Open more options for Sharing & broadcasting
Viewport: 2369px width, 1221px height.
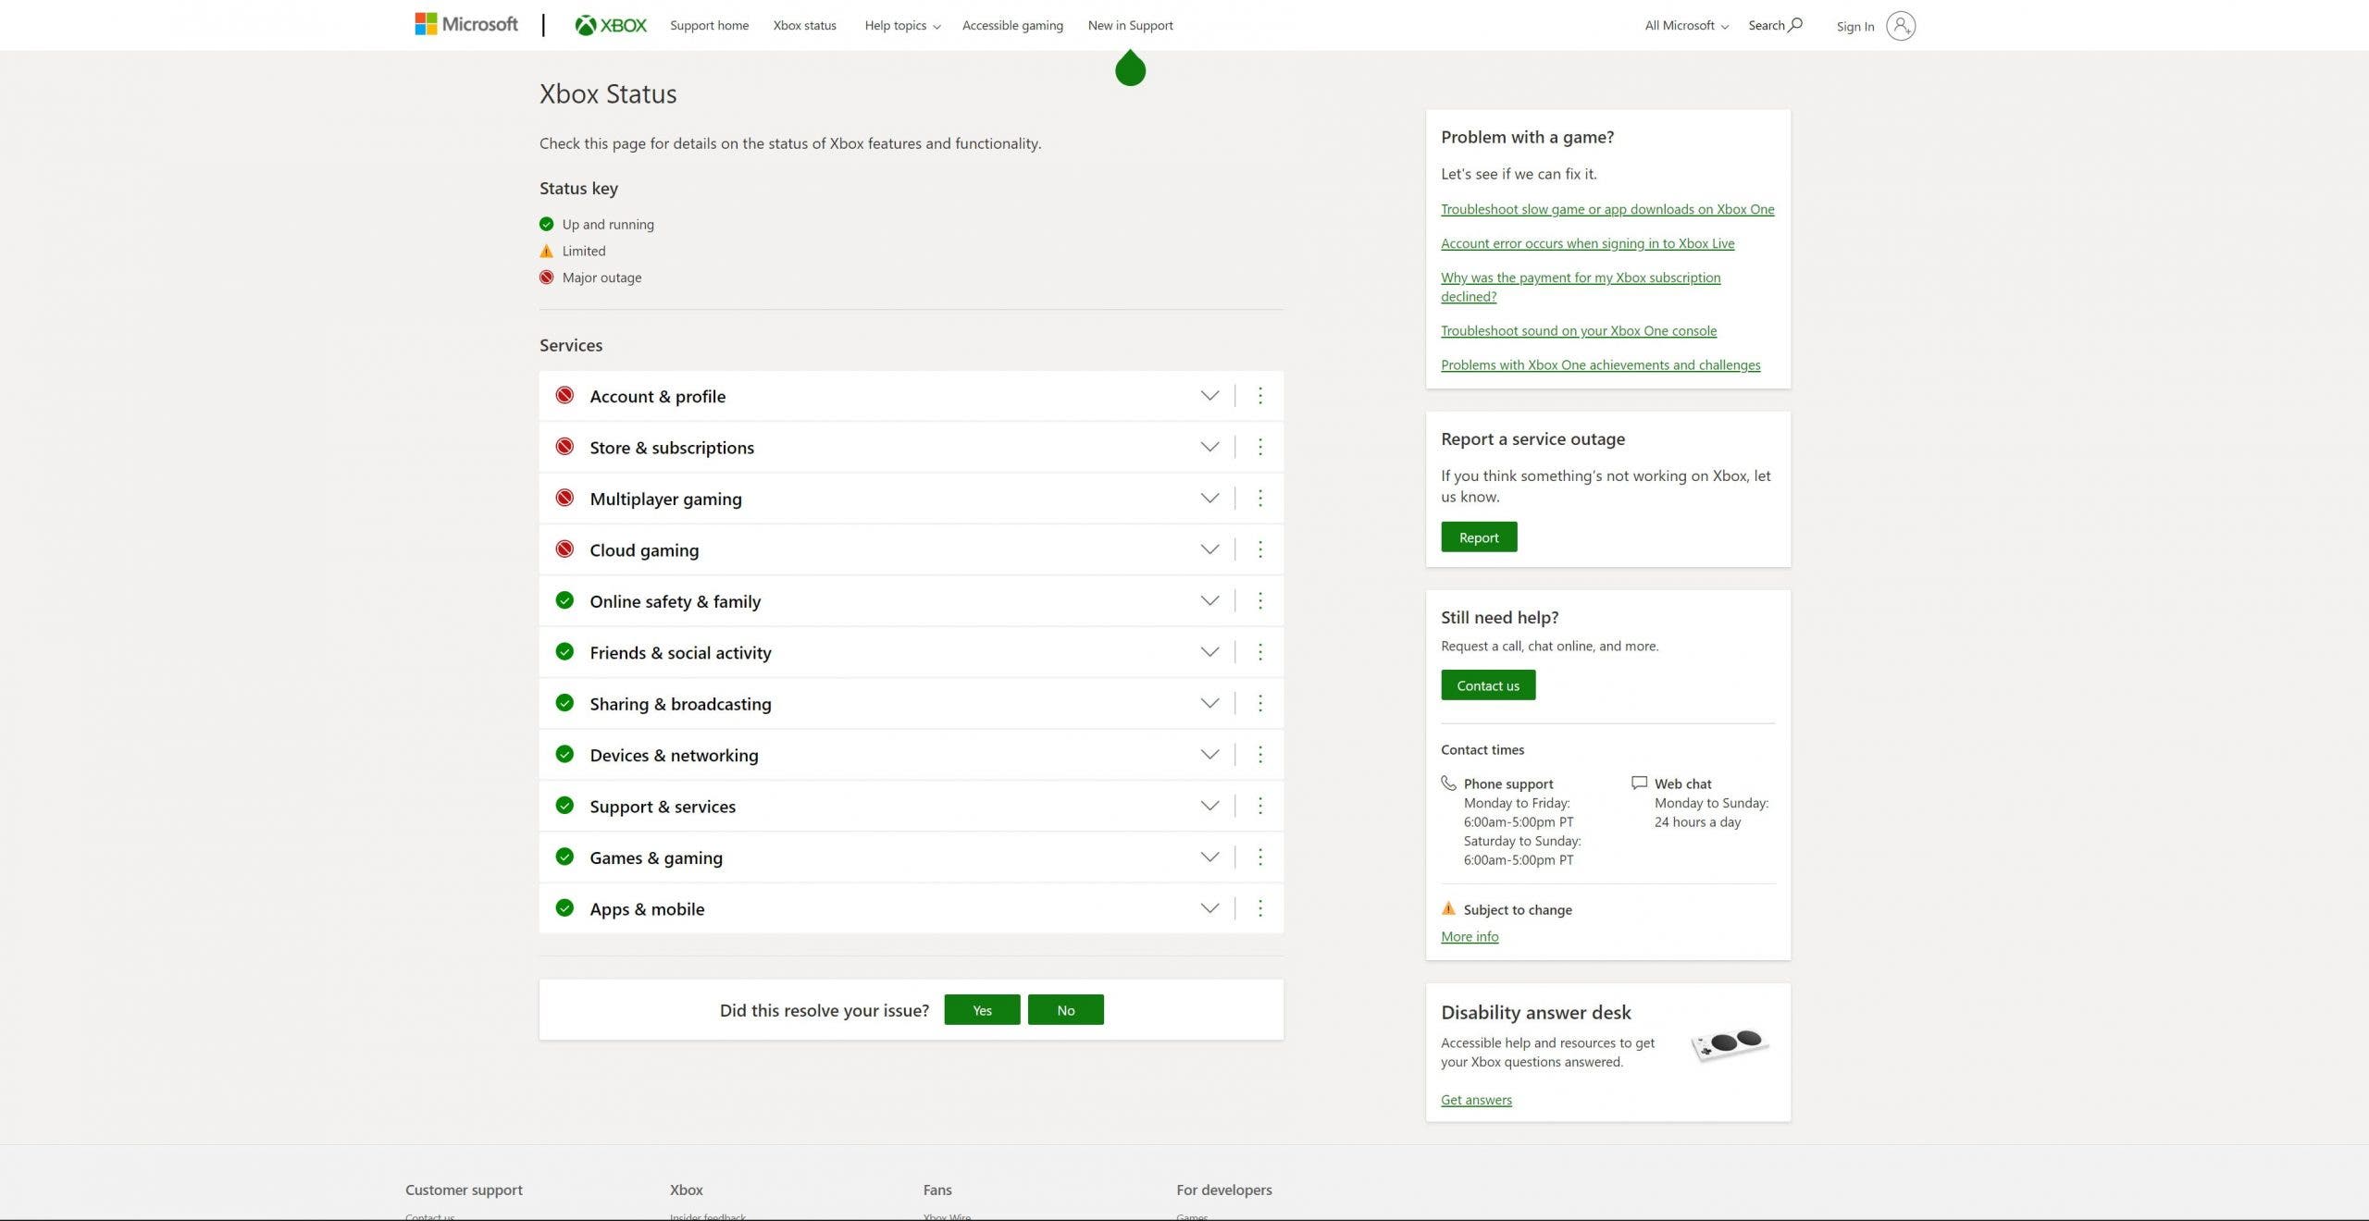(1259, 703)
